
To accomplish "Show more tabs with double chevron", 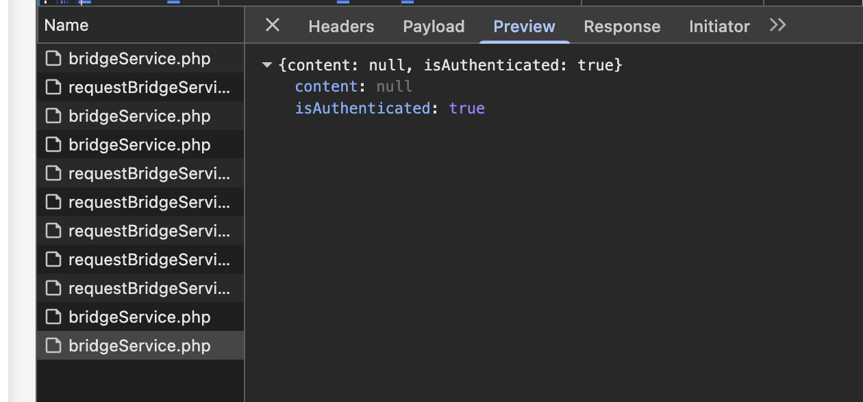I will pyautogui.click(x=777, y=25).
